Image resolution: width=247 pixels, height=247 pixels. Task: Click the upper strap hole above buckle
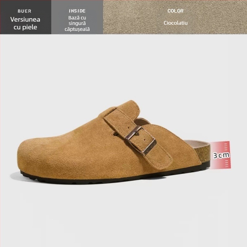click(129, 128)
